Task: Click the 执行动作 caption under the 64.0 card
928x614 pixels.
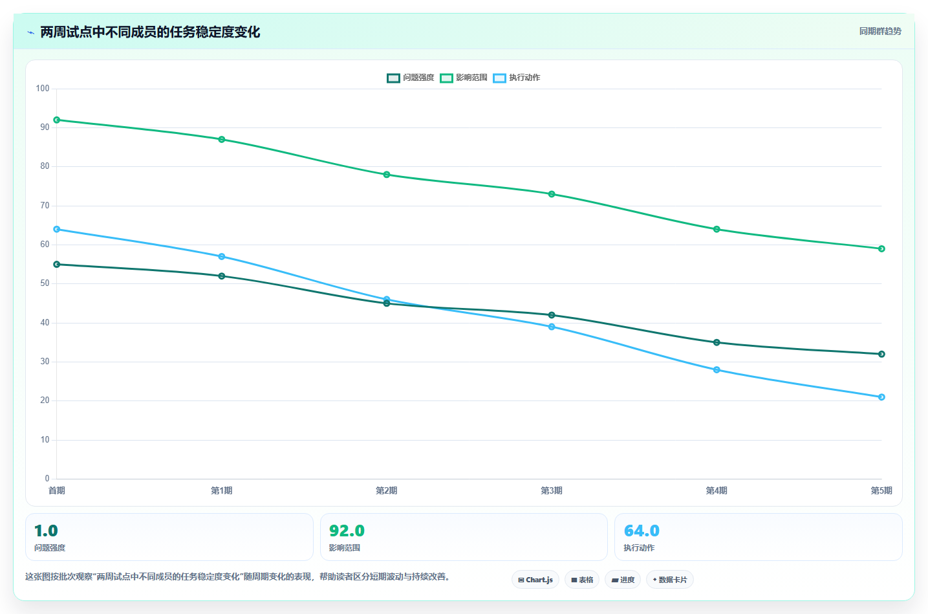Action: [639, 548]
